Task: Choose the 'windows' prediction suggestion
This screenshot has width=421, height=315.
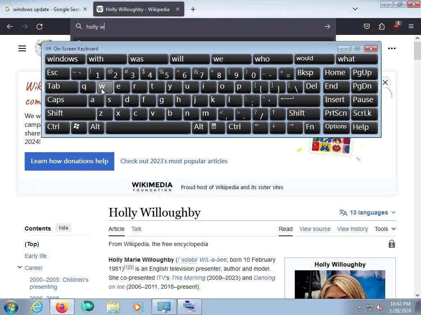Action: pyautogui.click(x=65, y=59)
